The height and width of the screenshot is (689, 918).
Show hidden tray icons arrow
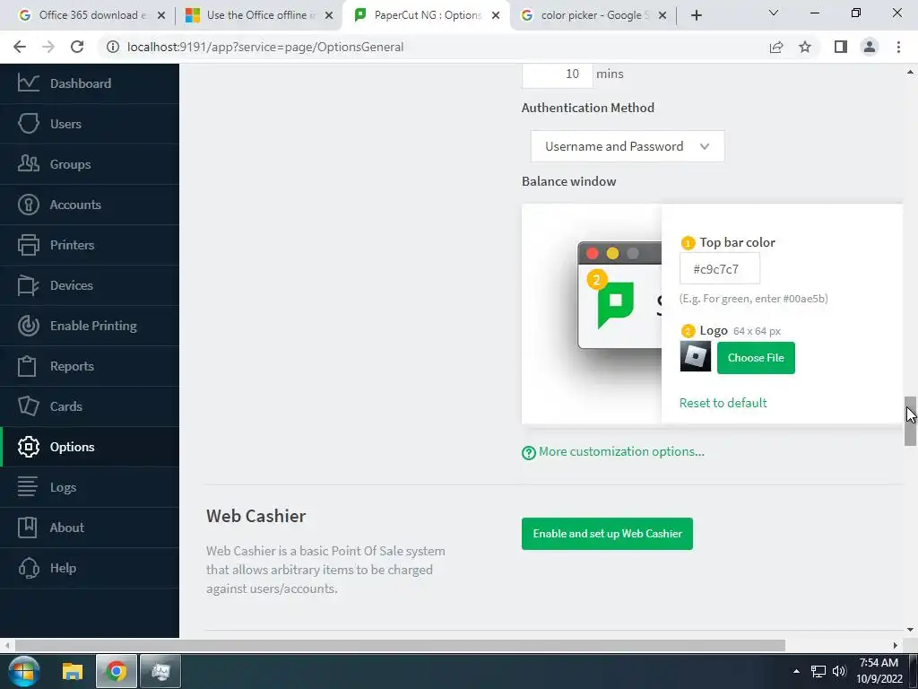point(796,671)
